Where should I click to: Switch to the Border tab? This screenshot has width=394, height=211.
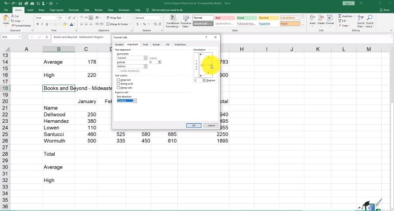156,44
